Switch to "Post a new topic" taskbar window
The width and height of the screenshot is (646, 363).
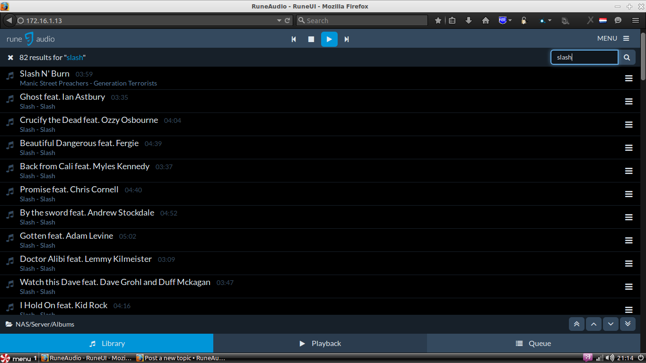[181, 358]
